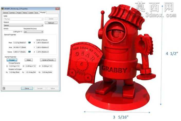Select the Custom tab
This screenshot has width=181, height=121.
31,13
